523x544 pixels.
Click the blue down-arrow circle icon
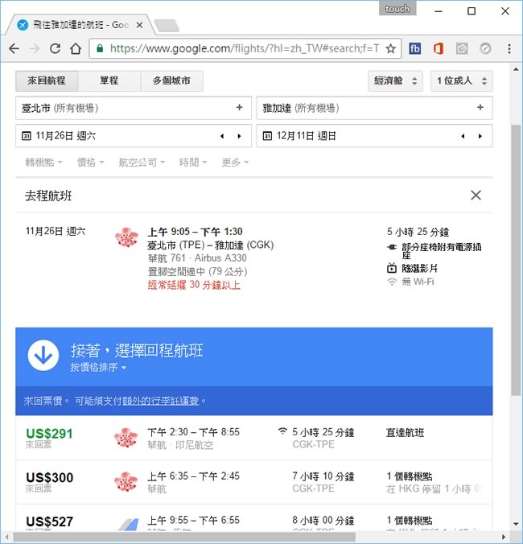(x=43, y=356)
